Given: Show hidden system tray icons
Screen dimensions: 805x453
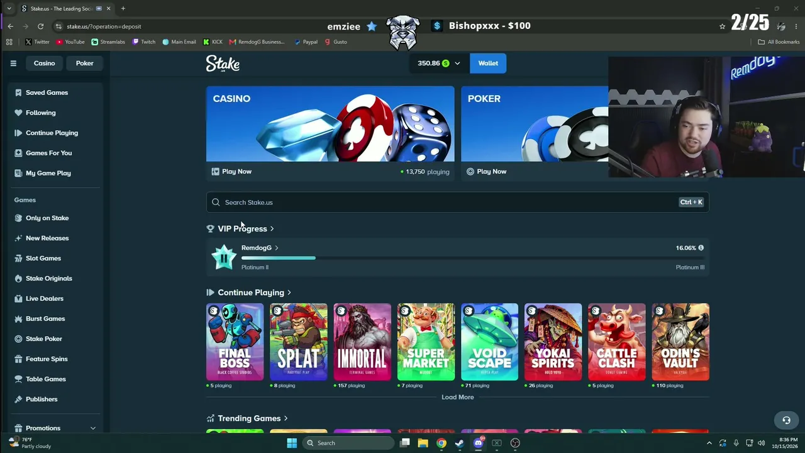Looking at the screenshot, I should (709, 443).
